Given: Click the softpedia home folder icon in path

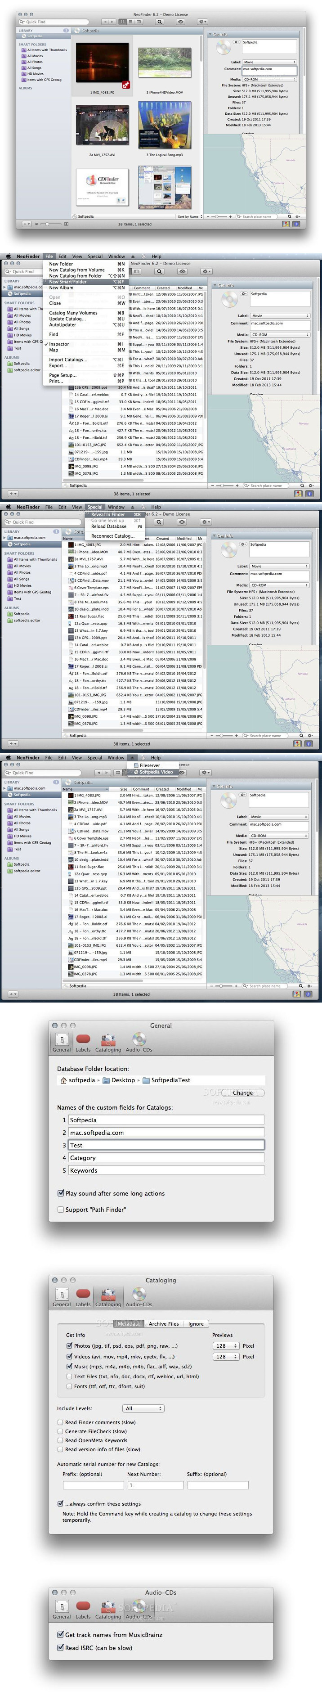Looking at the screenshot, I should pyautogui.click(x=63, y=1080).
